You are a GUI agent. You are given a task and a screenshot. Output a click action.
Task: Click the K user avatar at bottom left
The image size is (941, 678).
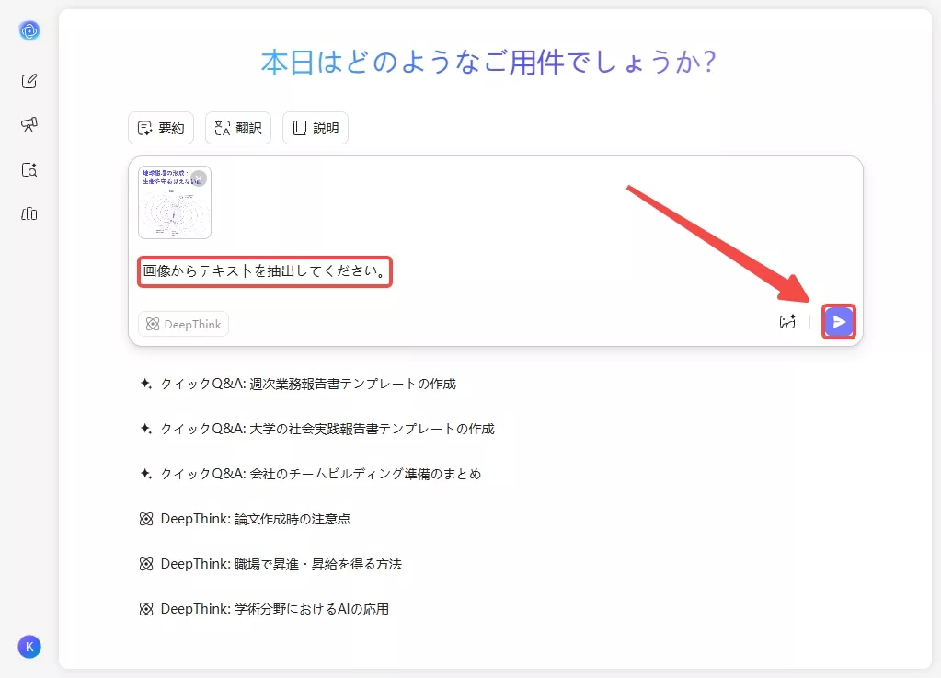(x=29, y=647)
